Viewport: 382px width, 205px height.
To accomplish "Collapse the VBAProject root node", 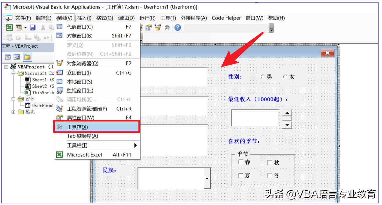I will [6, 67].
